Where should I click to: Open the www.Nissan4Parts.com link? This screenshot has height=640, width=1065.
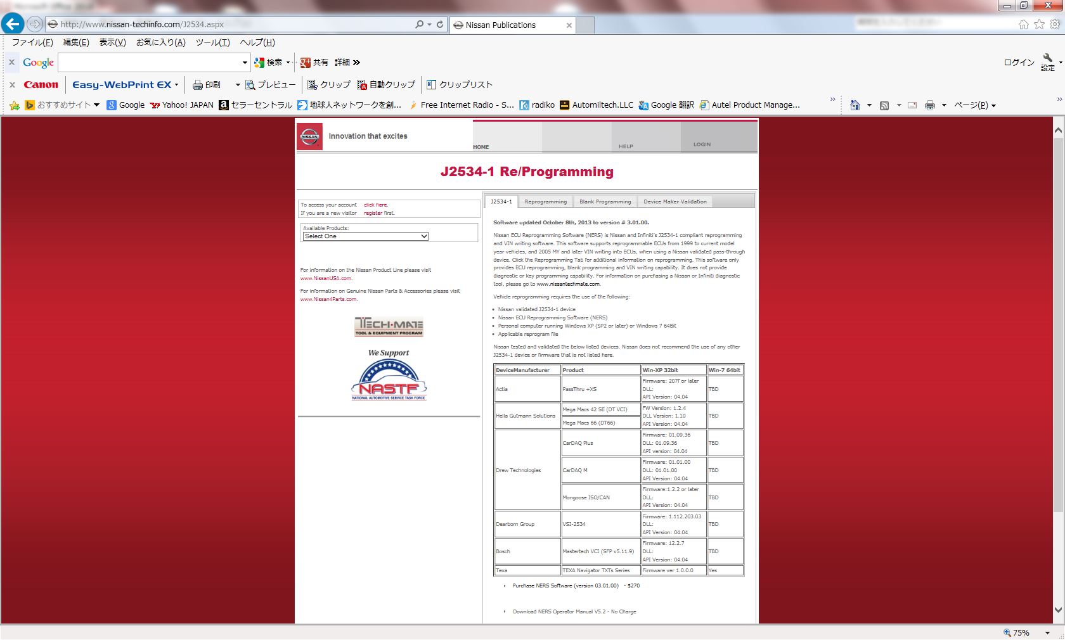coord(328,299)
